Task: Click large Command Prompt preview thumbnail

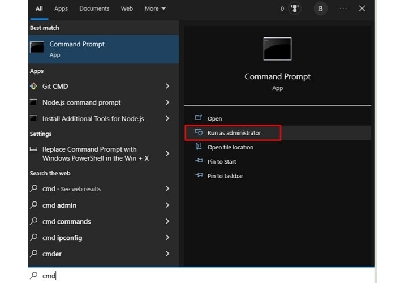Action: click(x=277, y=49)
